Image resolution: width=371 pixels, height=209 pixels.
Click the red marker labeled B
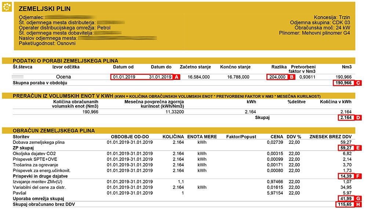(292, 77)
